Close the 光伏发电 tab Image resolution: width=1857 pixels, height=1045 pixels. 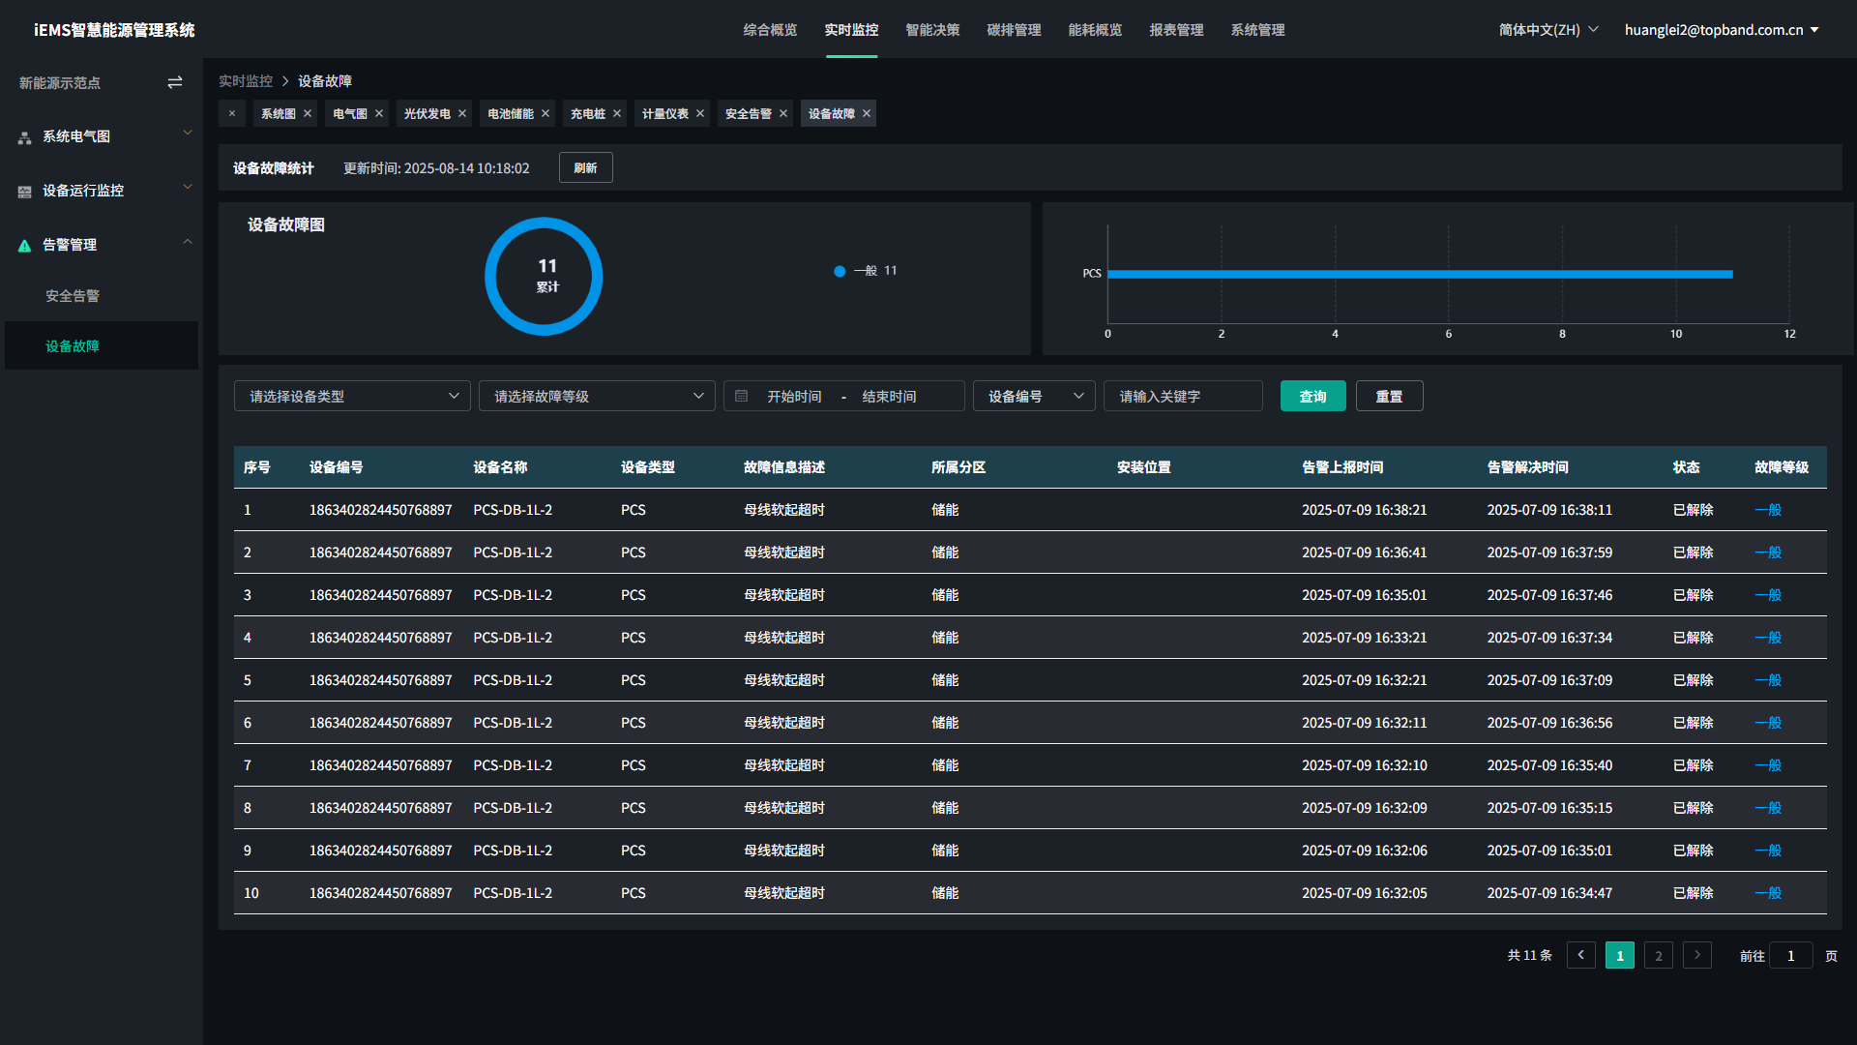tap(462, 114)
